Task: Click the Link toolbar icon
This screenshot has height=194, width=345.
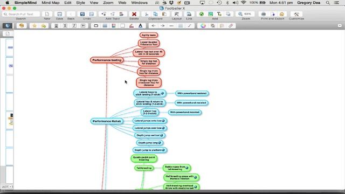Action: coord(189,14)
